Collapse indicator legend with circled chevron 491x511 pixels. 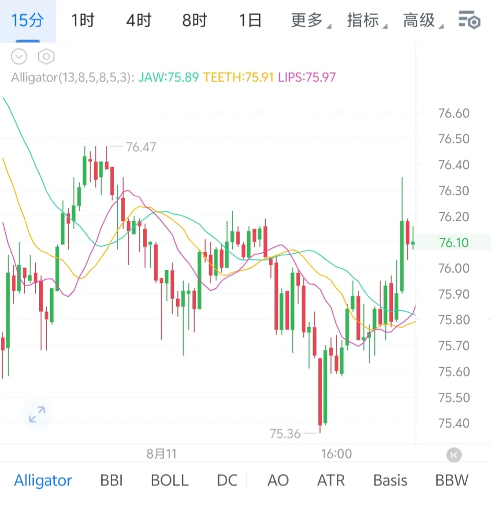pos(19,57)
